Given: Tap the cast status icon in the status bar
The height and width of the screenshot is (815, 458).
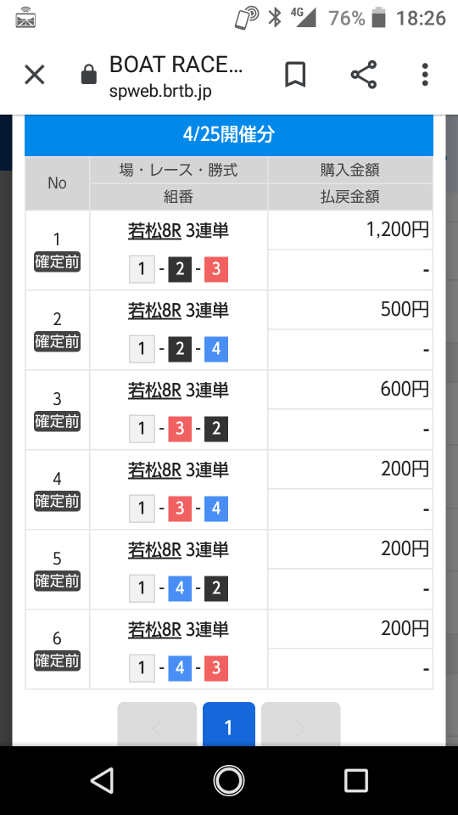Looking at the screenshot, I should tap(247, 18).
